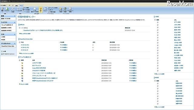The width and height of the screenshot is (194, 110).
Task: Open ライブラリの権限 ribbon icon
Action: click(65, 9)
